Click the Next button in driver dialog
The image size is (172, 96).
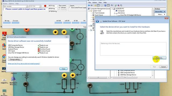click(154, 67)
